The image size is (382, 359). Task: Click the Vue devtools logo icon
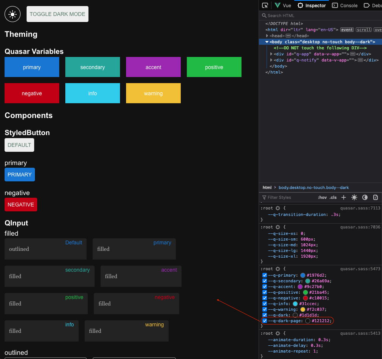277,5
